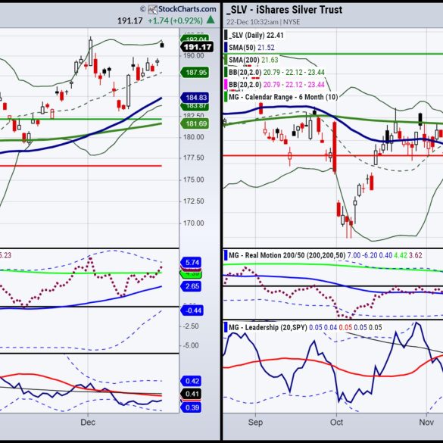The height and width of the screenshot is (443, 443).
Task: Click the Sep label on right chart axis
Action: (255, 423)
